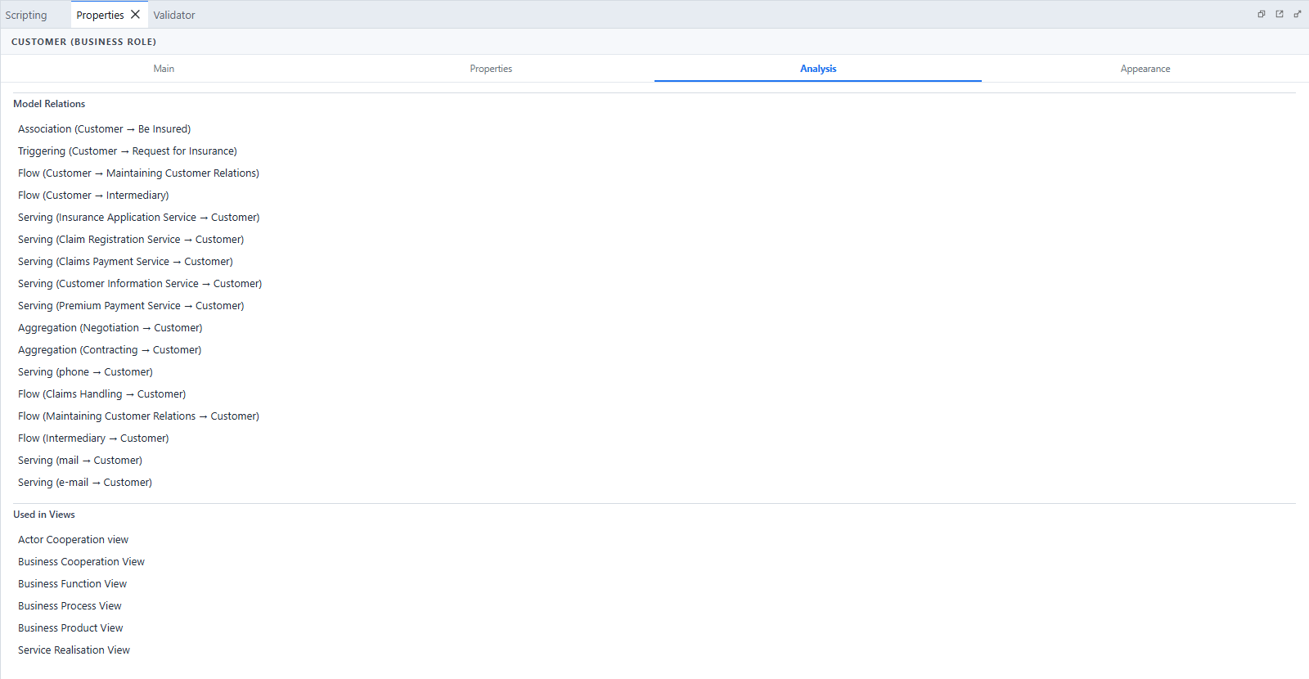Click the Business Process View entry
Image resolution: width=1309 pixels, height=679 pixels.
tap(70, 606)
